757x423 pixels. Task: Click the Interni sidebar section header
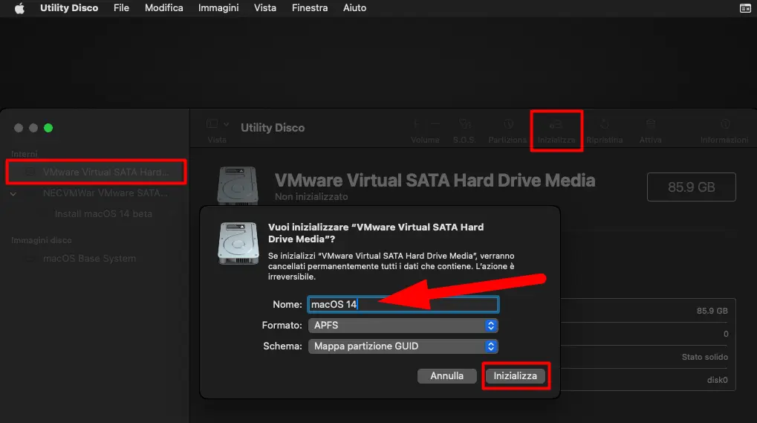24,154
